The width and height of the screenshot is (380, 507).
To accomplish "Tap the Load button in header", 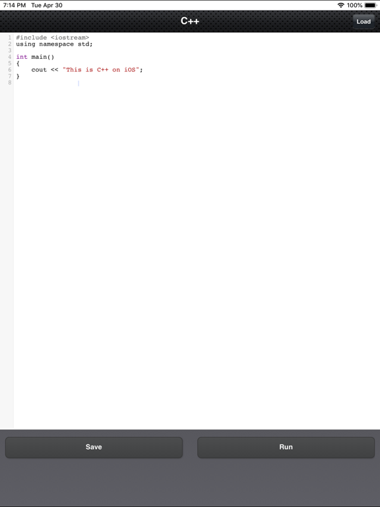I will pyautogui.click(x=364, y=22).
